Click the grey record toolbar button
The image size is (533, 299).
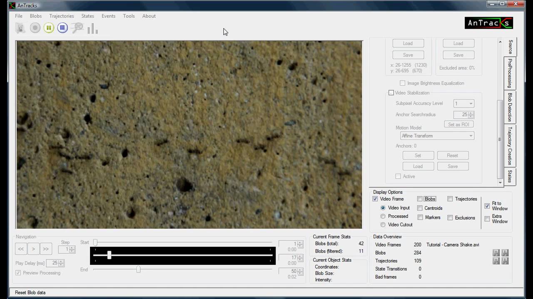tap(35, 28)
